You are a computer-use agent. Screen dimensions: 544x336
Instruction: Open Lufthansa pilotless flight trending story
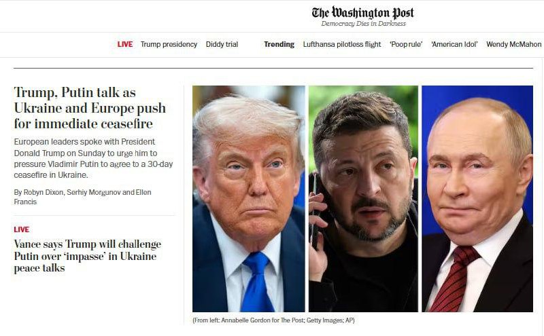pos(342,44)
